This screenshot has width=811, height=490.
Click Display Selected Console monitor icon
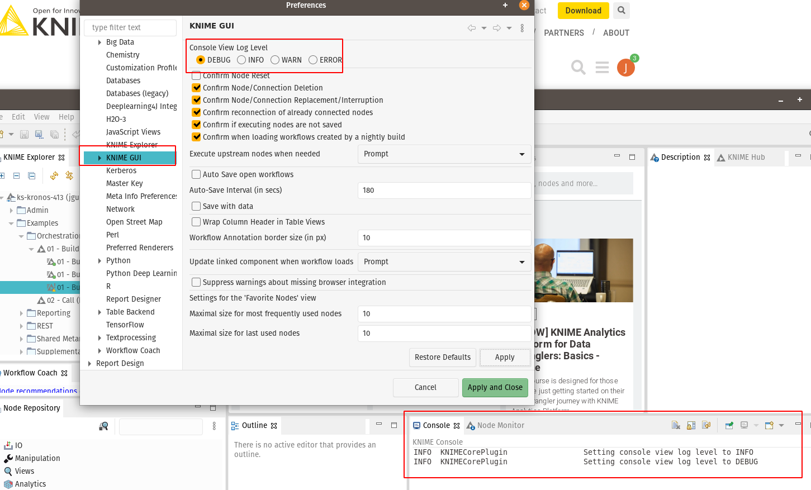coord(744,425)
